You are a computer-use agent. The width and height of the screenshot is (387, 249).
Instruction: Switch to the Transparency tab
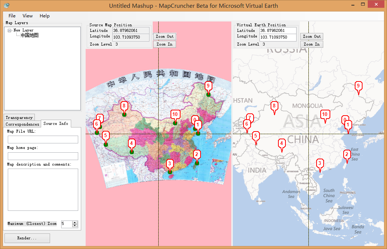19,117
